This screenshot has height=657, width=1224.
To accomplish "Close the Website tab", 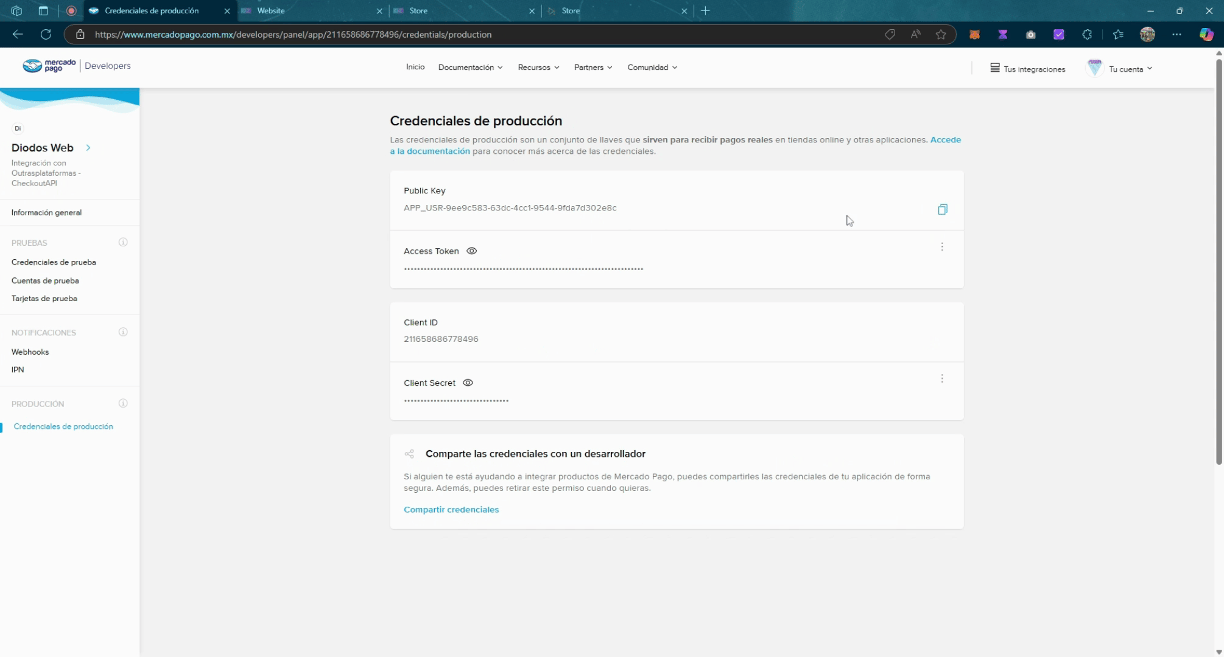I will click(x=379, y=11).
